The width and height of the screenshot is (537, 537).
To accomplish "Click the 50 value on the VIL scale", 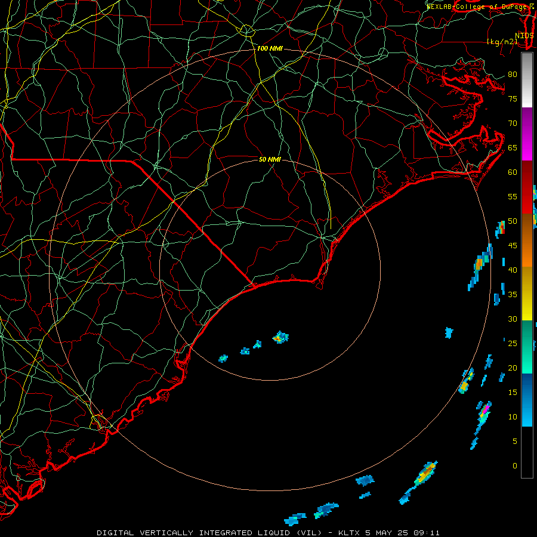I will (513, 221).
